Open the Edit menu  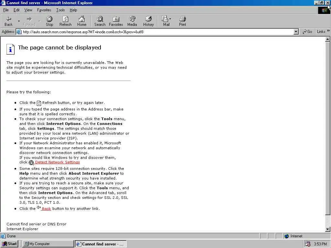[16, 10]
